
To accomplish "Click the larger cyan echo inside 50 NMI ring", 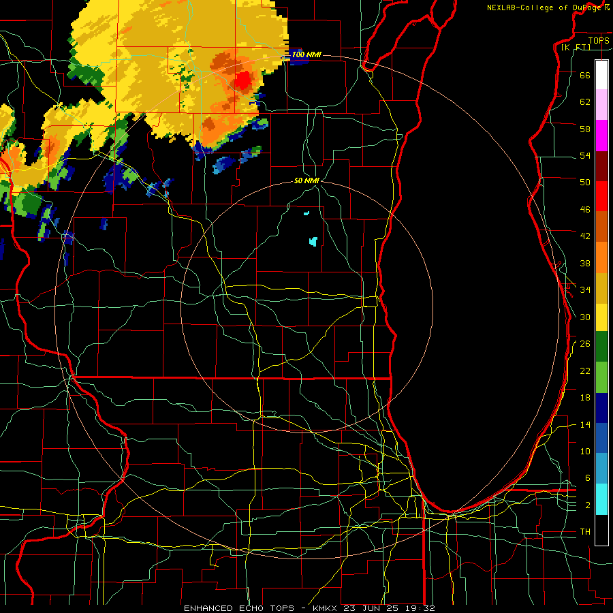I will [313, 241].
